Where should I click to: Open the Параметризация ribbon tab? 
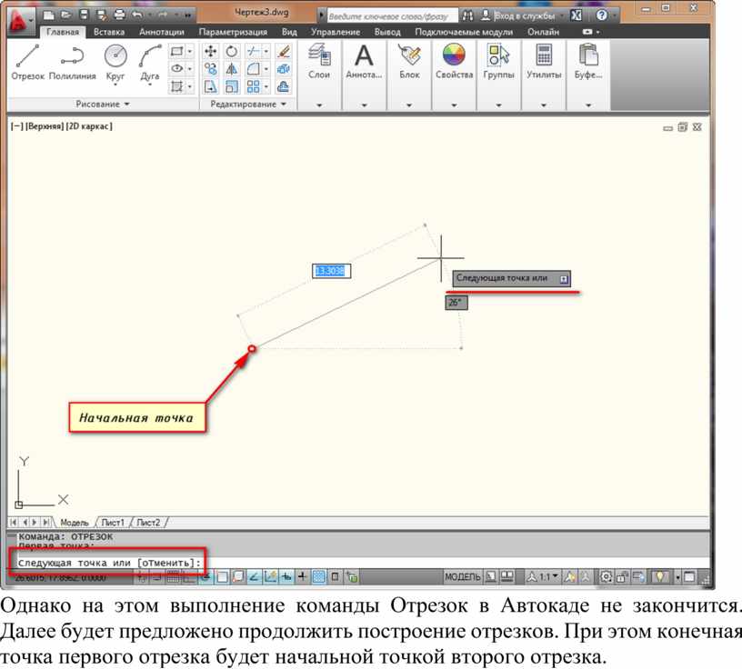tap(233, 32)
